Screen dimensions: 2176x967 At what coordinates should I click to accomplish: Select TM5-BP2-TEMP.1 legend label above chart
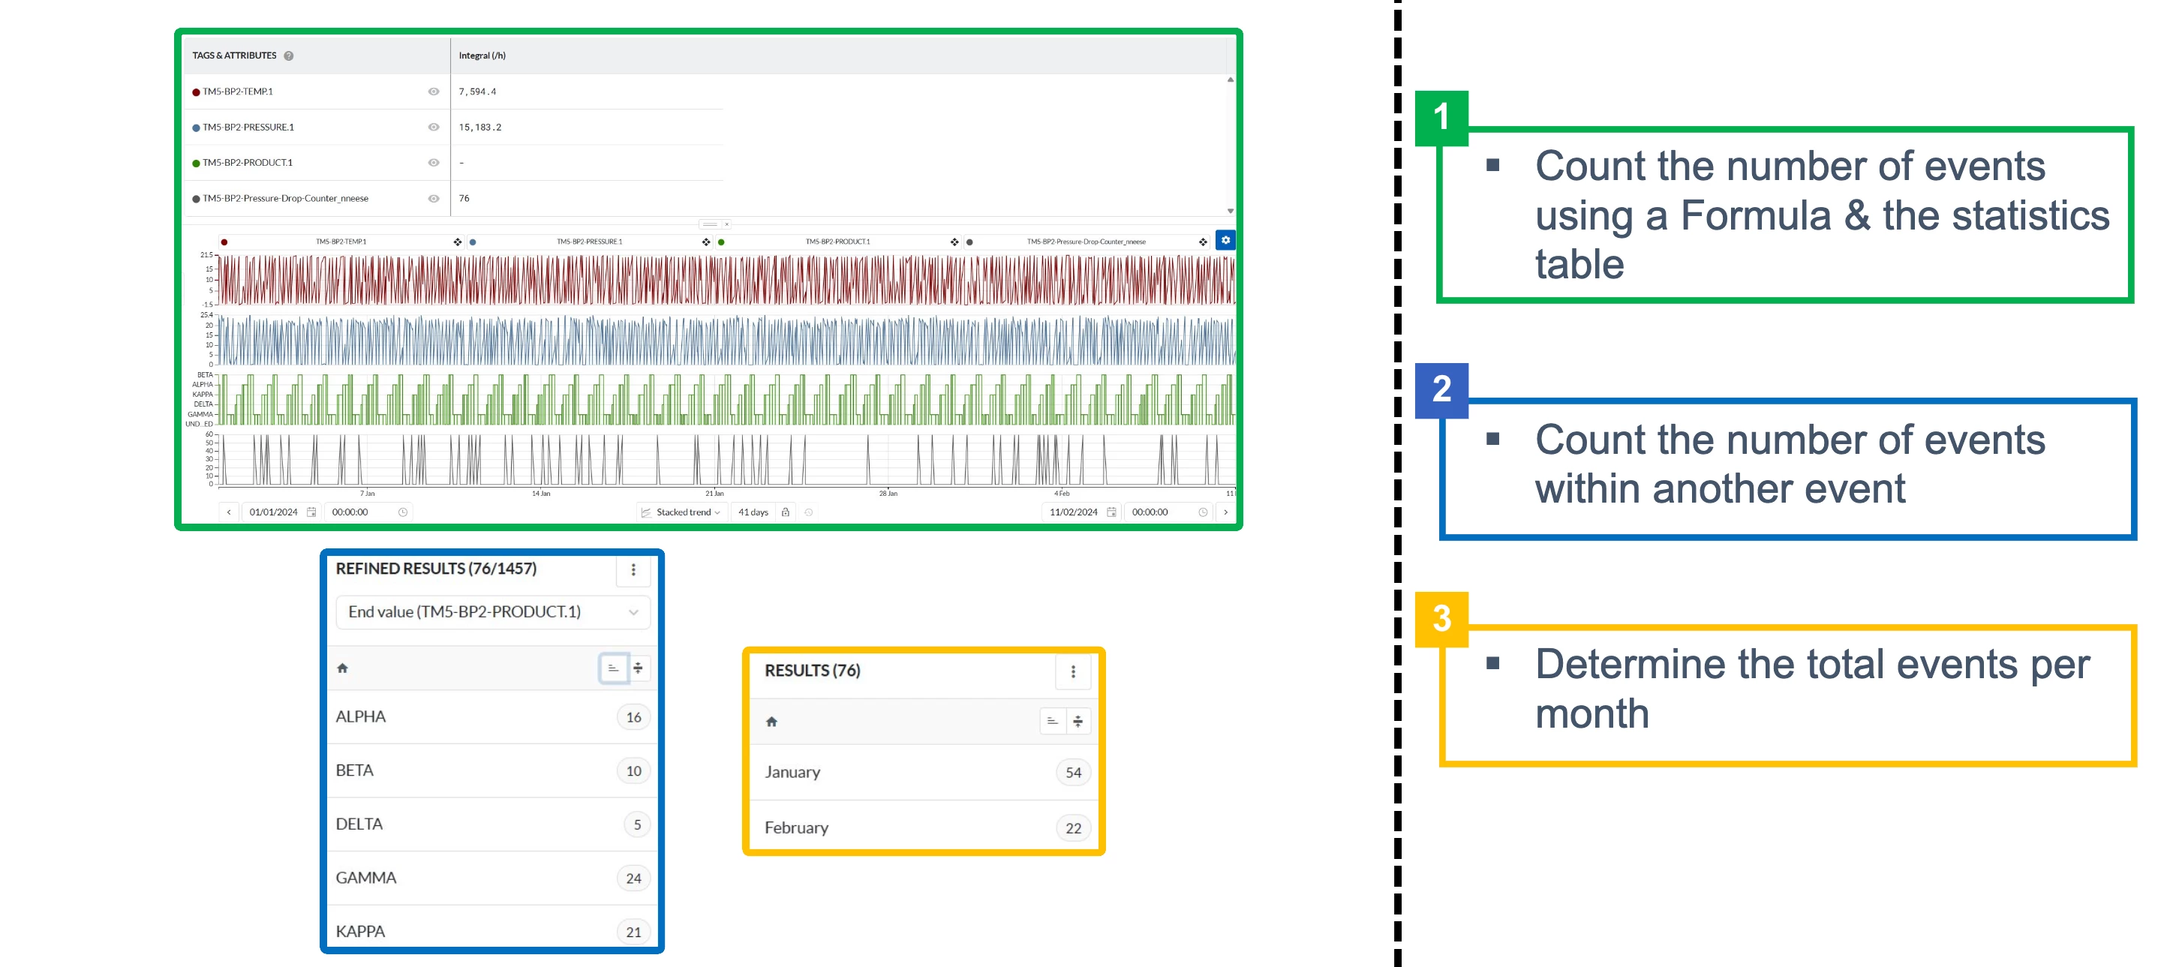pos(341,242)
